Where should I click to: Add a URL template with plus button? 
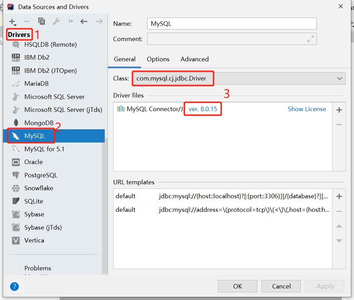pos(339,197)
